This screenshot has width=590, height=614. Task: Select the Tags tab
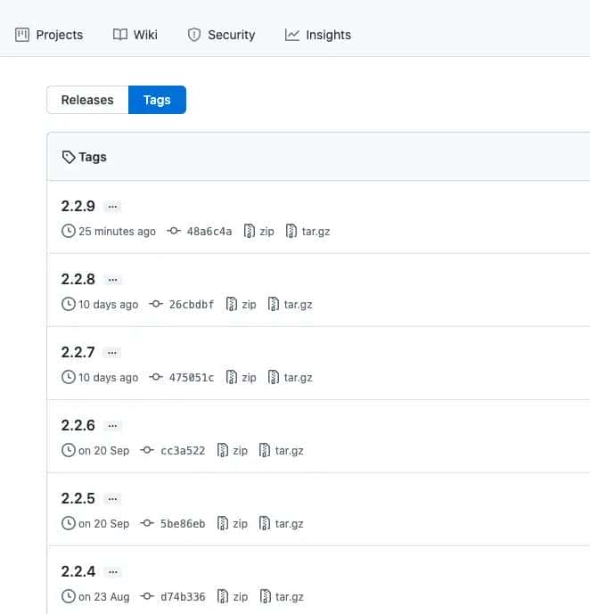pyautogui.click(x=157, y=100)
